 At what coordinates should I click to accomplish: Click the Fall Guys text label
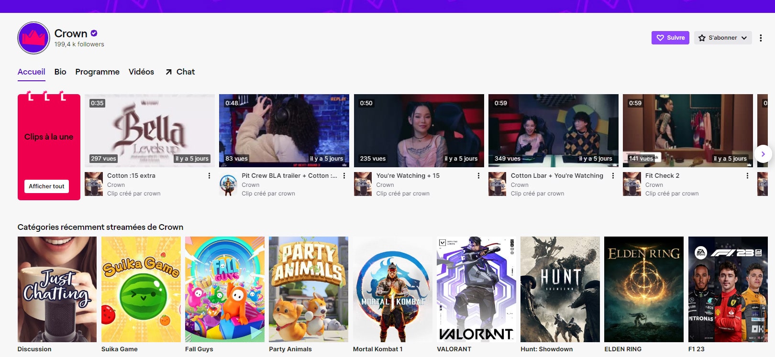[199, 349]
